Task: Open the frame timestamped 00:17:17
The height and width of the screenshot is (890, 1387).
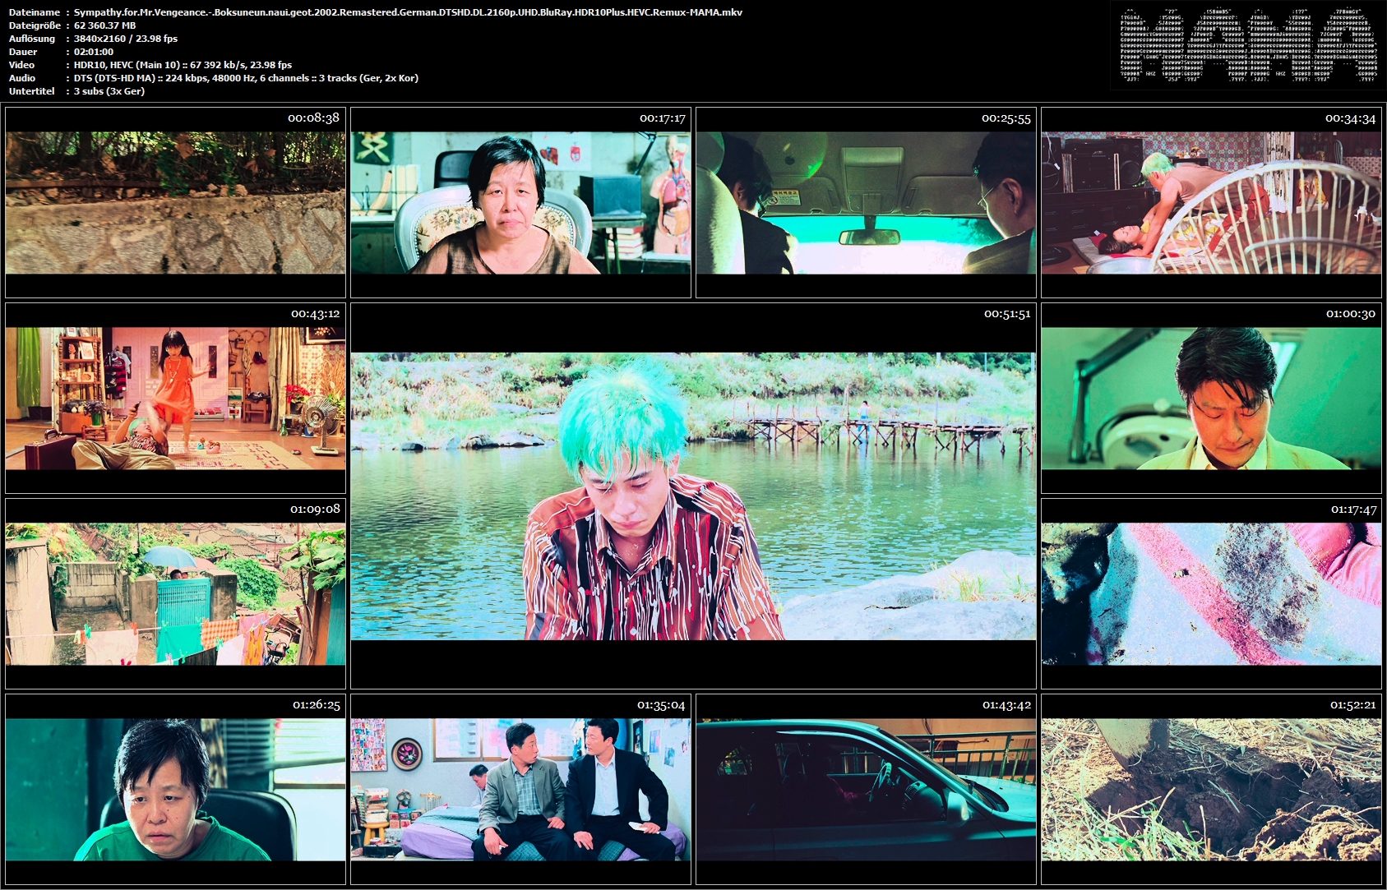Action: click(x=520, y=202)
